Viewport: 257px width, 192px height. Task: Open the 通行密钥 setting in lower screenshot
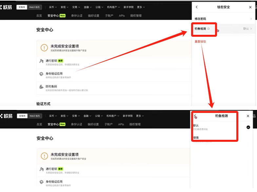(x=113, y=171)
